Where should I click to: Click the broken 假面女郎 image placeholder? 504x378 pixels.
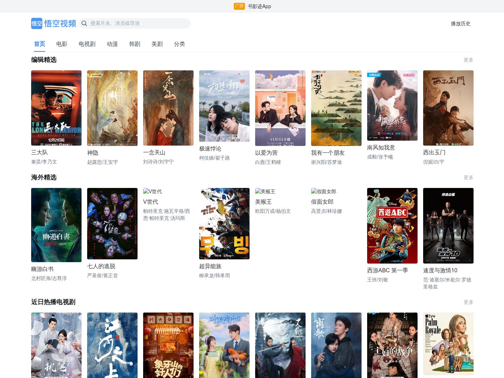point(324,191)
